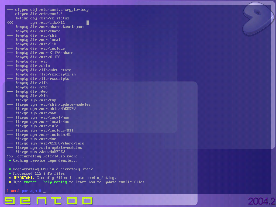Click 'Processed 115 info files.' line
The width and height of the screenshot is (276, 207).
click(x=38, y=174)
